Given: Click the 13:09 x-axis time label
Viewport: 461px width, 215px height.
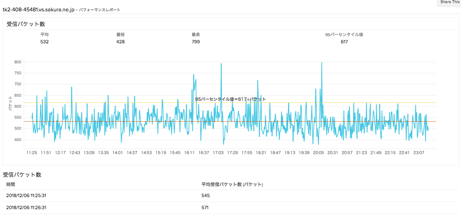Looking at the screenshot, I should pos(89,153).
